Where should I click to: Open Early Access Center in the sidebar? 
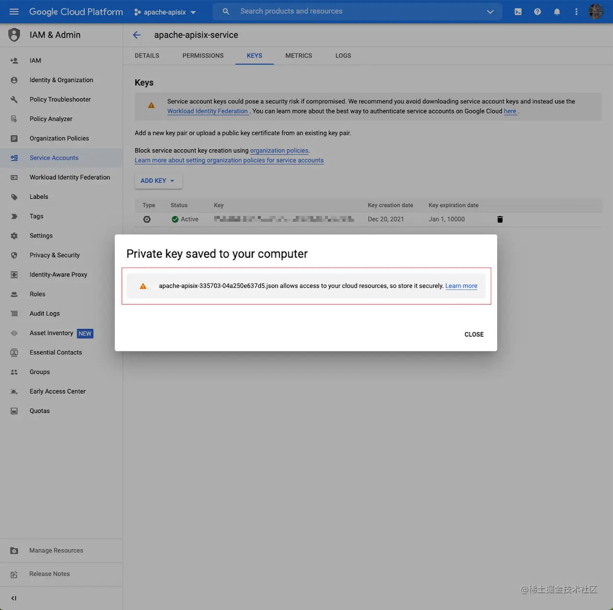click(61, 392)
